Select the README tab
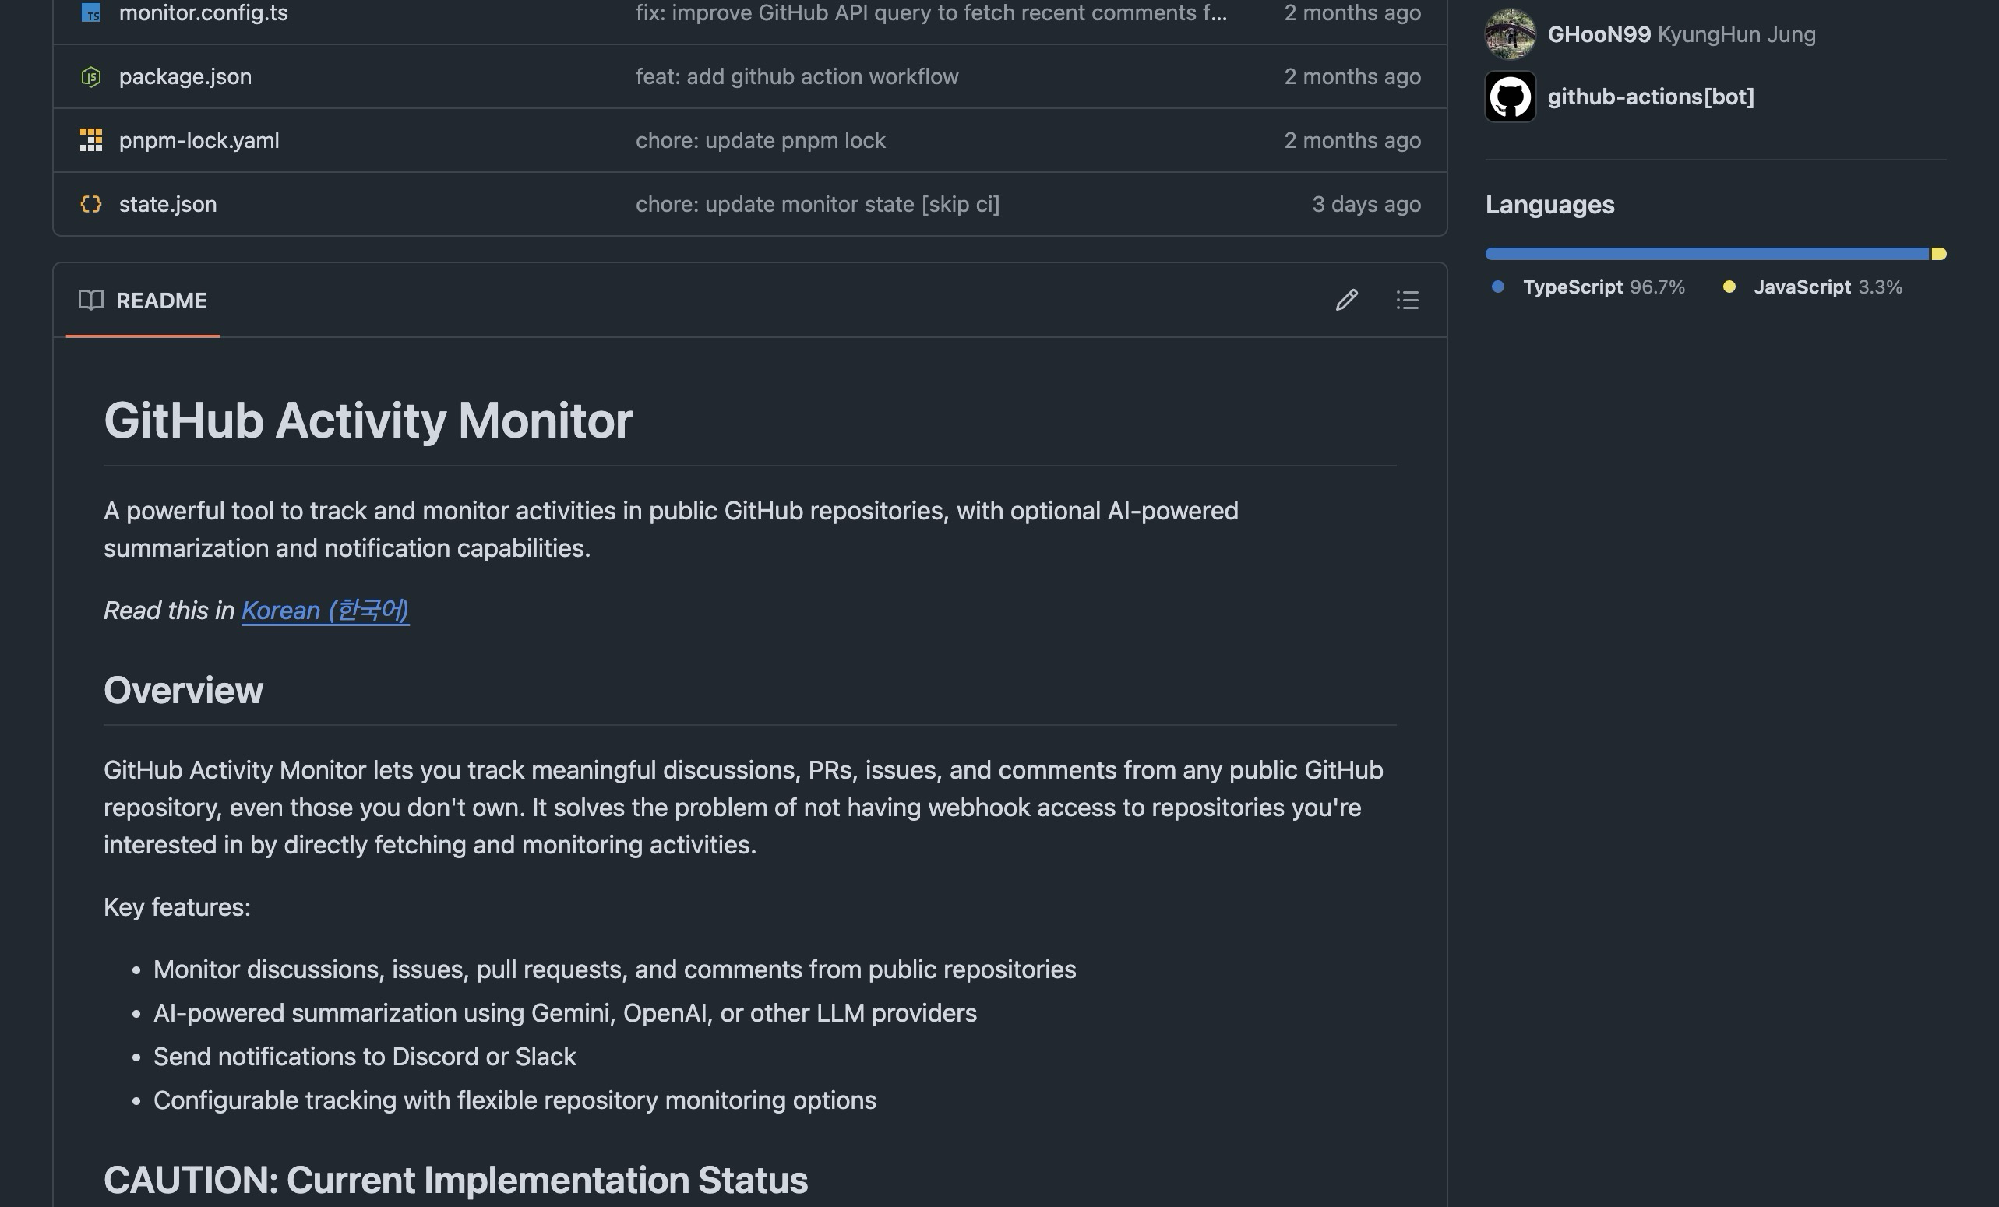The image size is (1999, 1207). 160,300
